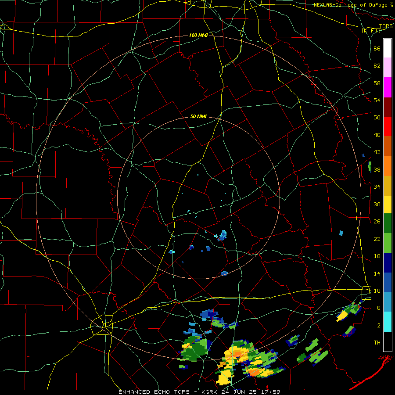Click the "42" legend value

tap(377, 152)
